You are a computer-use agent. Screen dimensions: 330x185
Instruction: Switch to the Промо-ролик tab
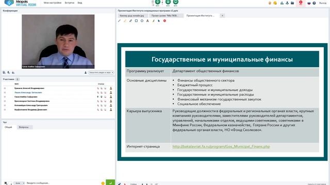(x=167, y=16)
